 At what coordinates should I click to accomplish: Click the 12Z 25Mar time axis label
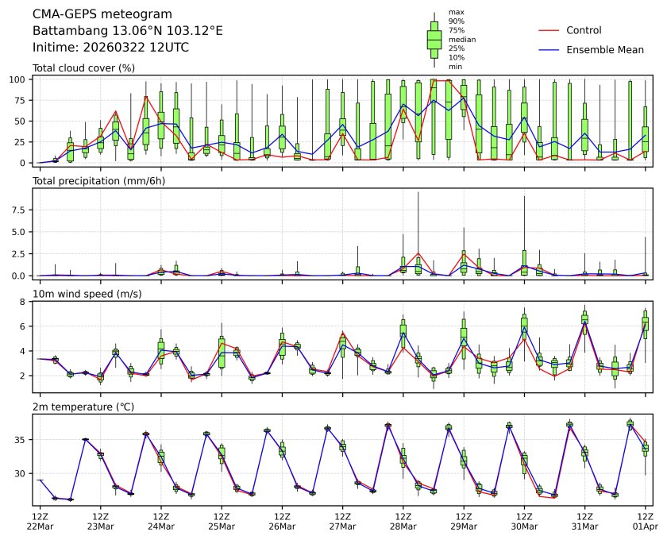coord(222,521)
